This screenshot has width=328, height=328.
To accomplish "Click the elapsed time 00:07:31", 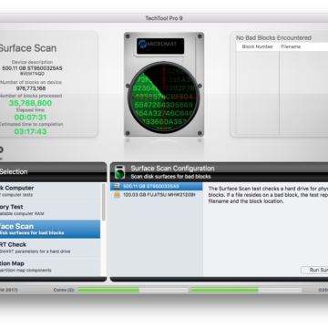I will pos(30,118).
